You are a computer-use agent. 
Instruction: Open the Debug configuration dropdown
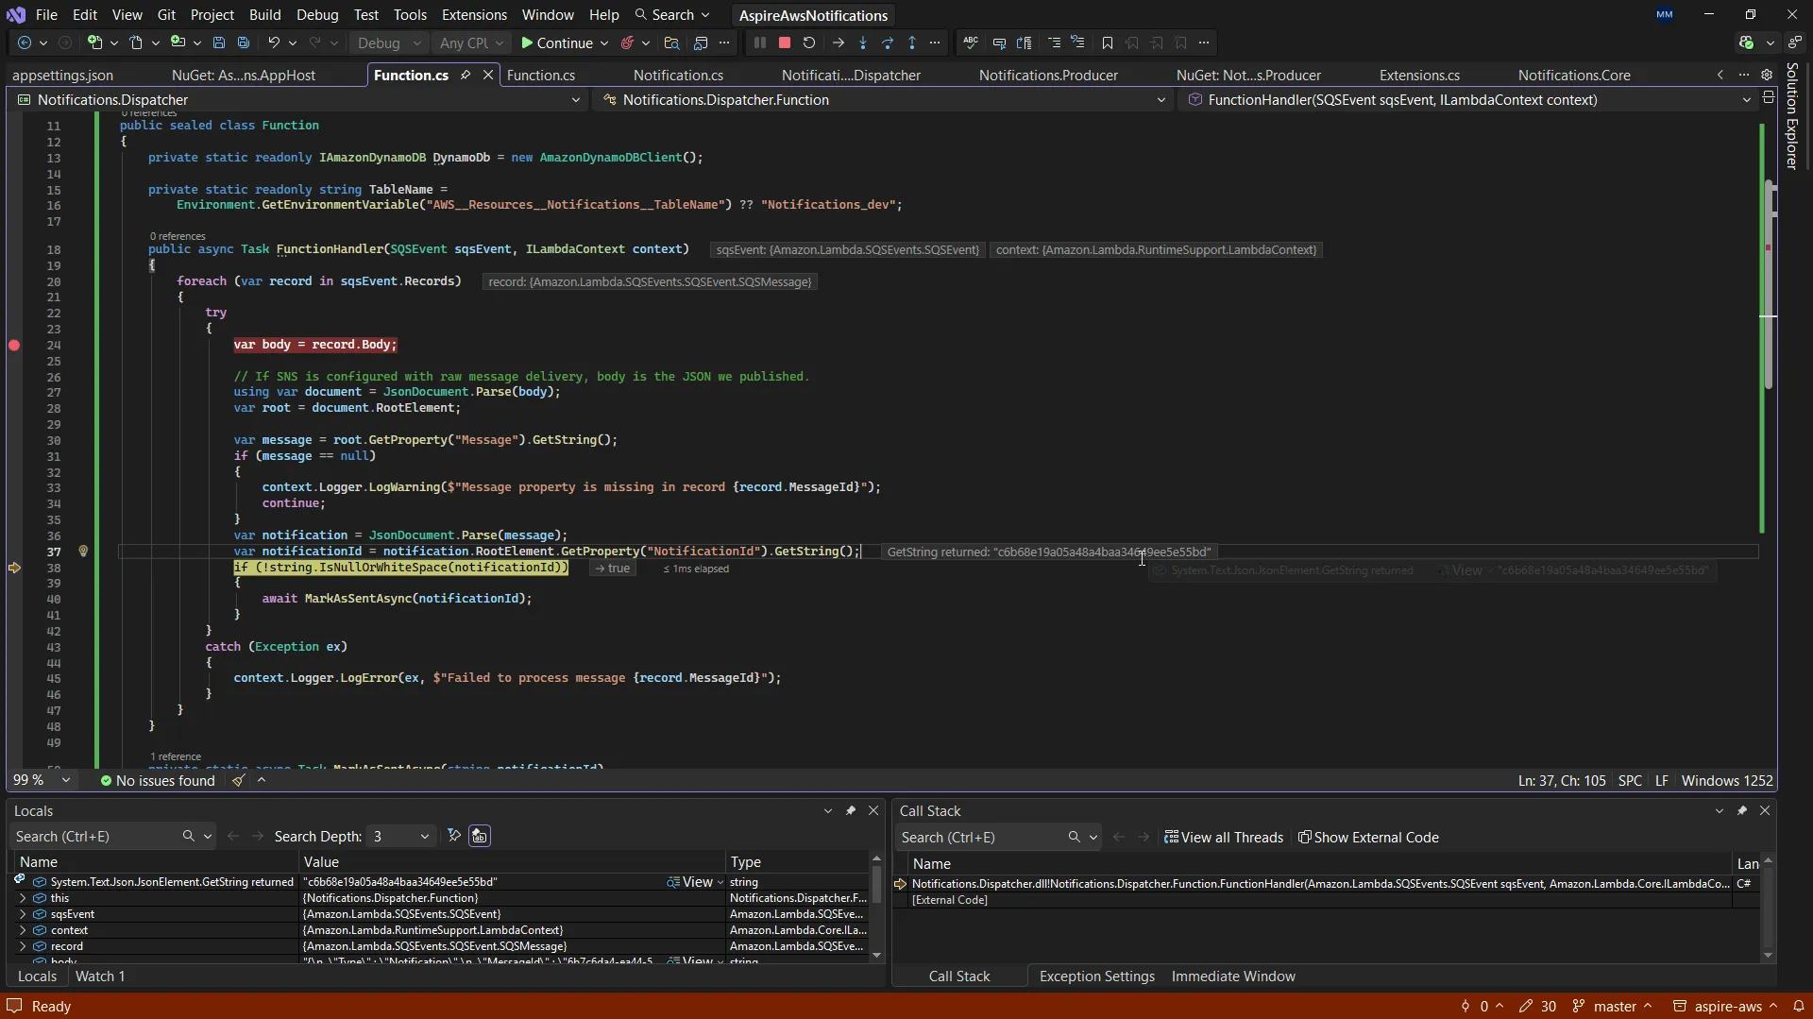[x=389, y=42]
